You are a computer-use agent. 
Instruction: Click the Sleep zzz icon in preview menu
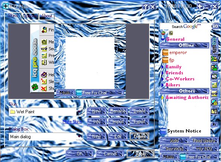(x=44, y=81)
